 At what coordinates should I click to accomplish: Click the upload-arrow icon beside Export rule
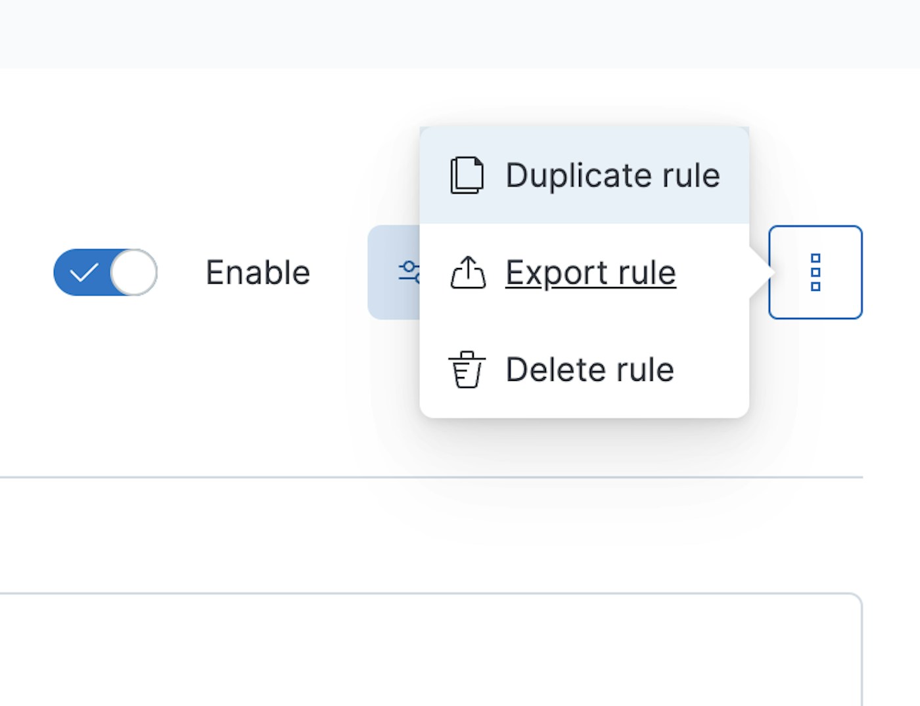[468, 273]
